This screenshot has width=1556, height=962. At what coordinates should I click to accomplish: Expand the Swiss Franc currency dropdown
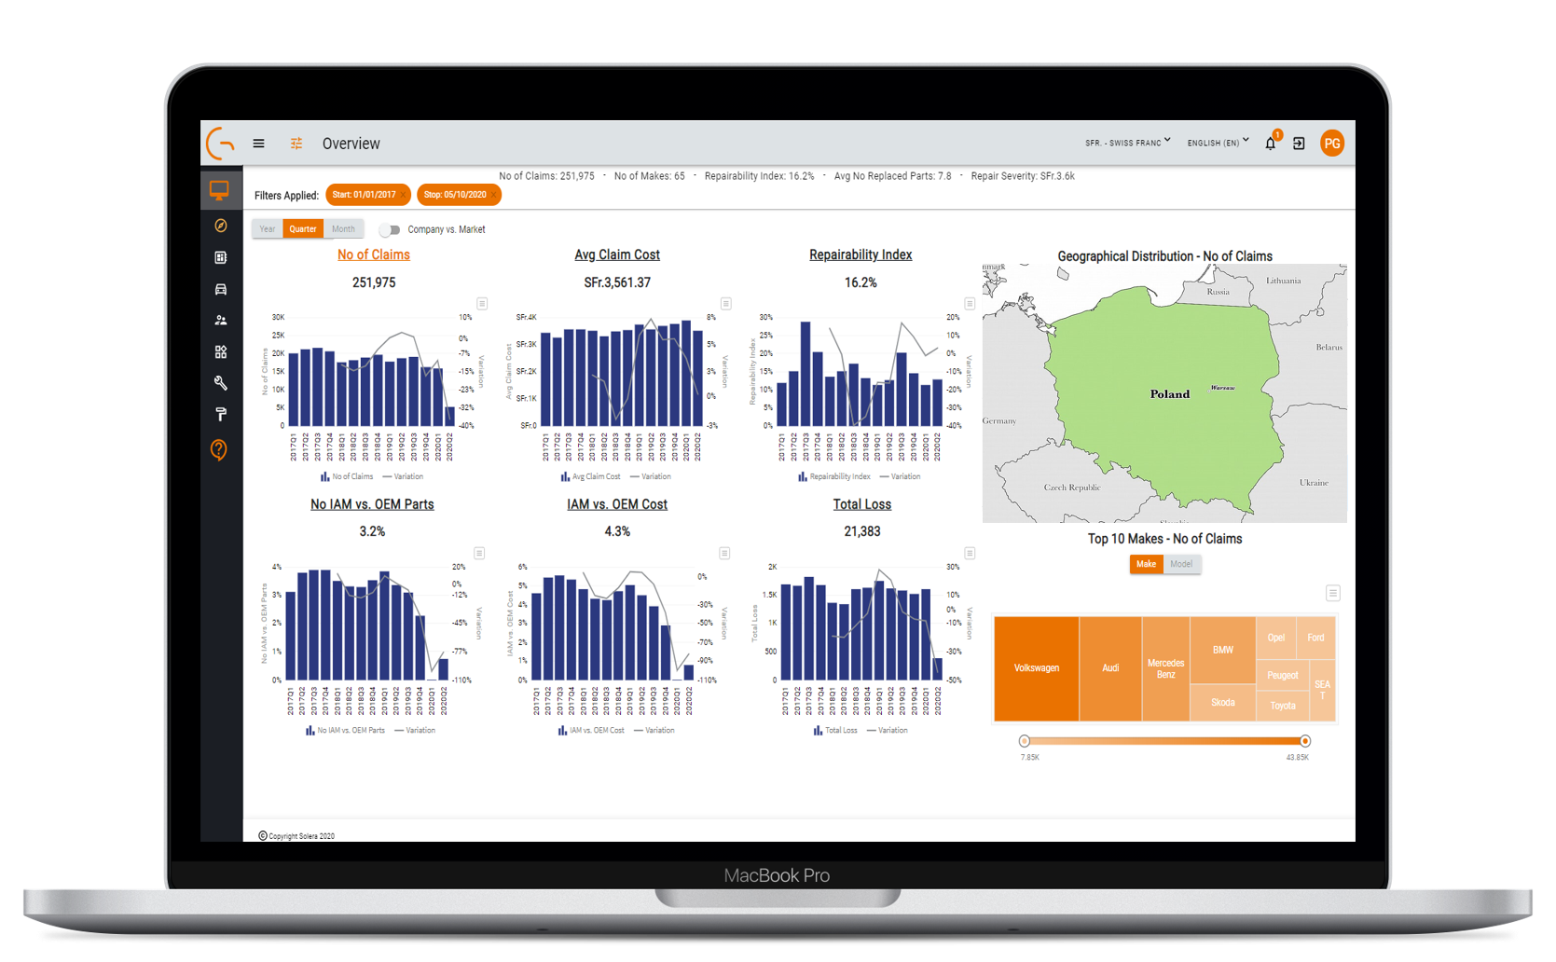1127,143
